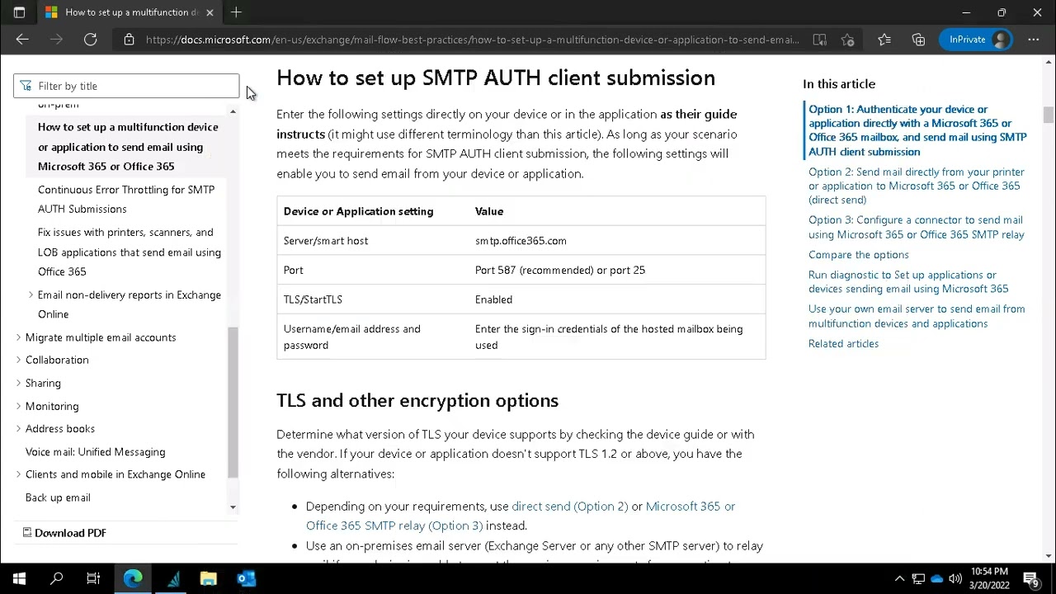Click the table of contents scrollbar thumb
1056x594 pixels.
(233, 403)
